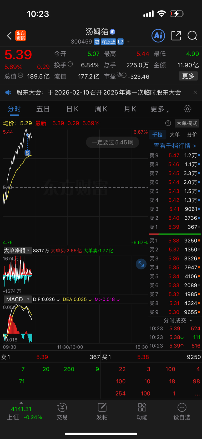Tap the L2 level badge
The width and height of the screenshot is (202, 439).
click(x=120, y=42)
